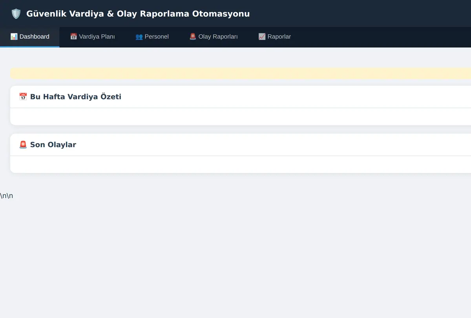Click the Son Olaylar heading

click(53, 145)
